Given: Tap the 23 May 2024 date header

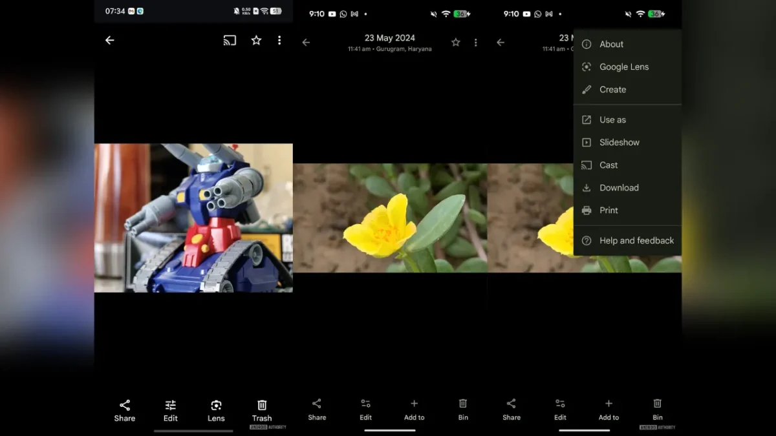Looking at the screenshot, I should pyautogui.click(x=389, y=37).
